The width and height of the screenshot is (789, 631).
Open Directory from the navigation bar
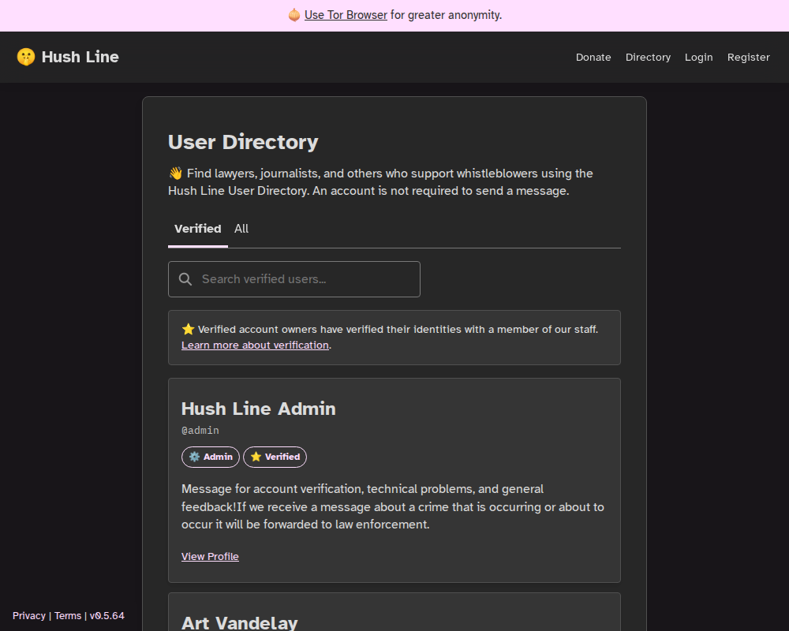point(648,57)
